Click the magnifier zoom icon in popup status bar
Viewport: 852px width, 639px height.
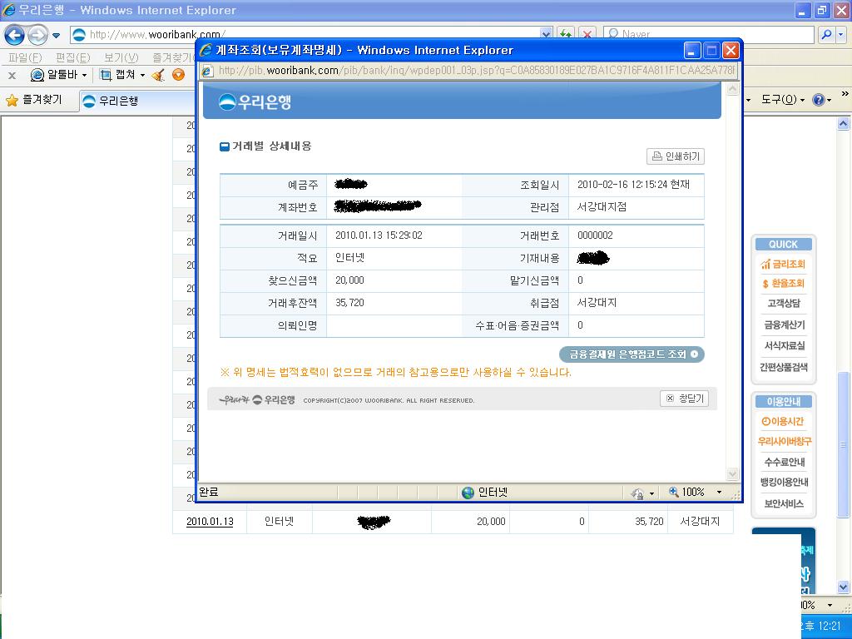(674, 492)
